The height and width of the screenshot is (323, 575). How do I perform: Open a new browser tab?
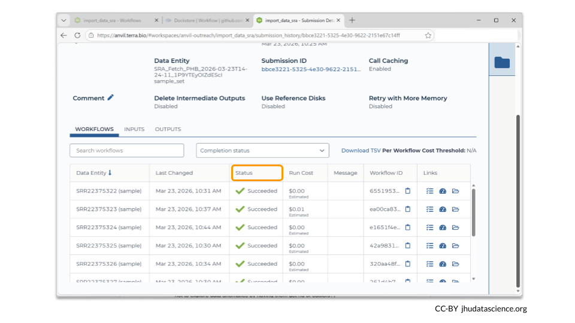point(352,20)
